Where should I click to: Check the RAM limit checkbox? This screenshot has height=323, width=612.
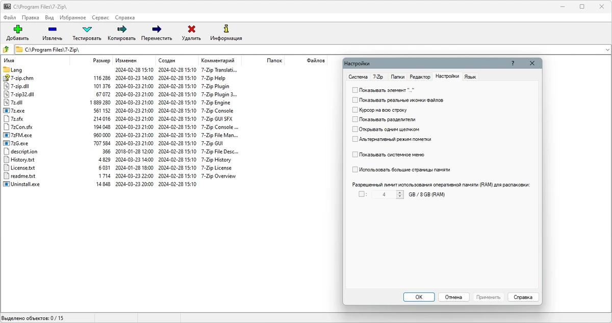click(x=362, y=194)
